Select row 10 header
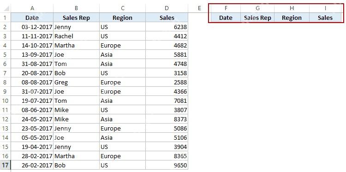 pyautogui.click(x=5, y=101)
